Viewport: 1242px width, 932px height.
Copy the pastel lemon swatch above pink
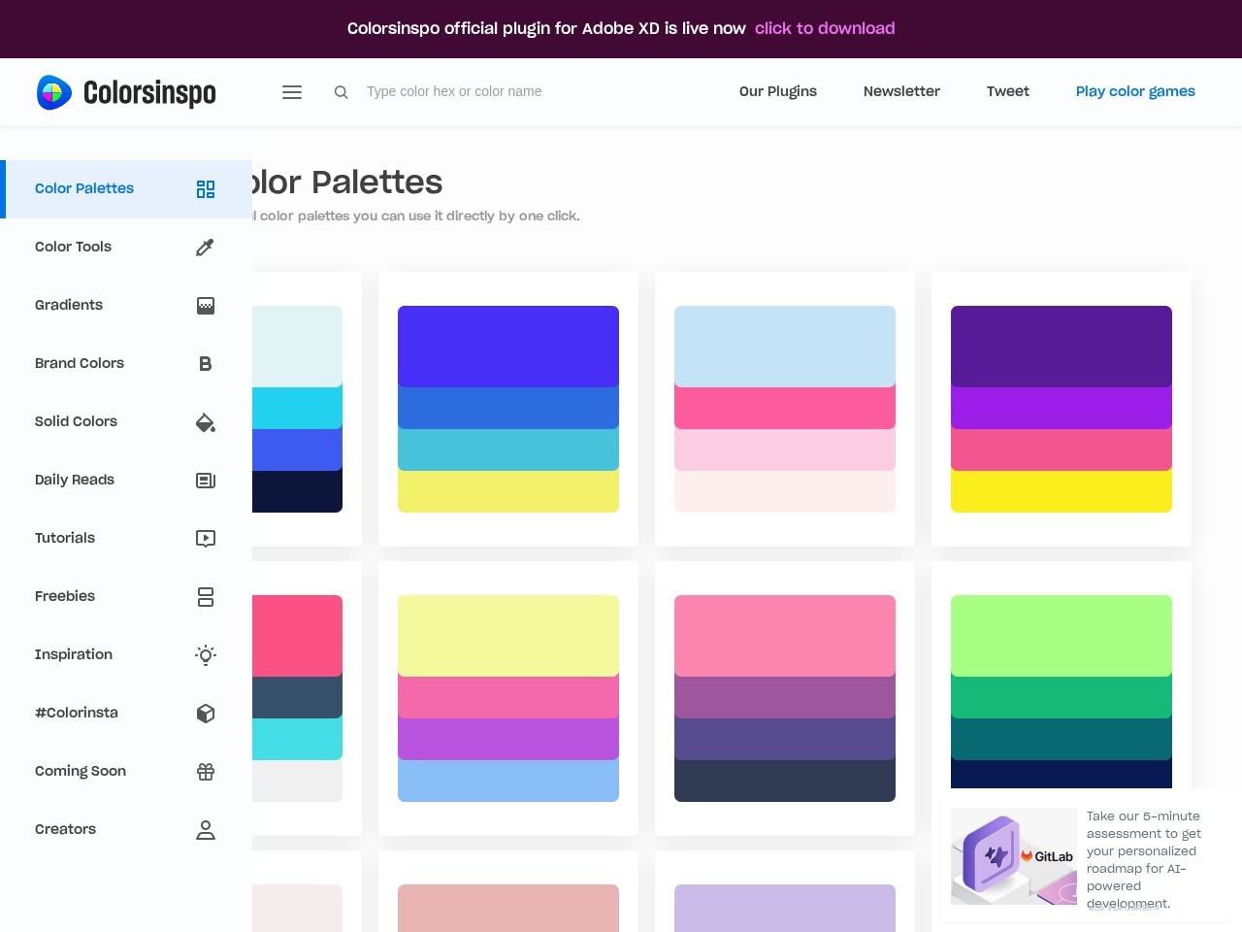click(508, 636)
